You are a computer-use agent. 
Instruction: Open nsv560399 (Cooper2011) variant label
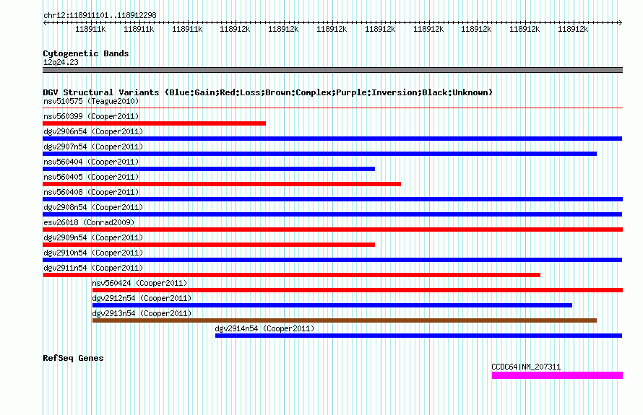pyautogui.click(x=91, y=116)
